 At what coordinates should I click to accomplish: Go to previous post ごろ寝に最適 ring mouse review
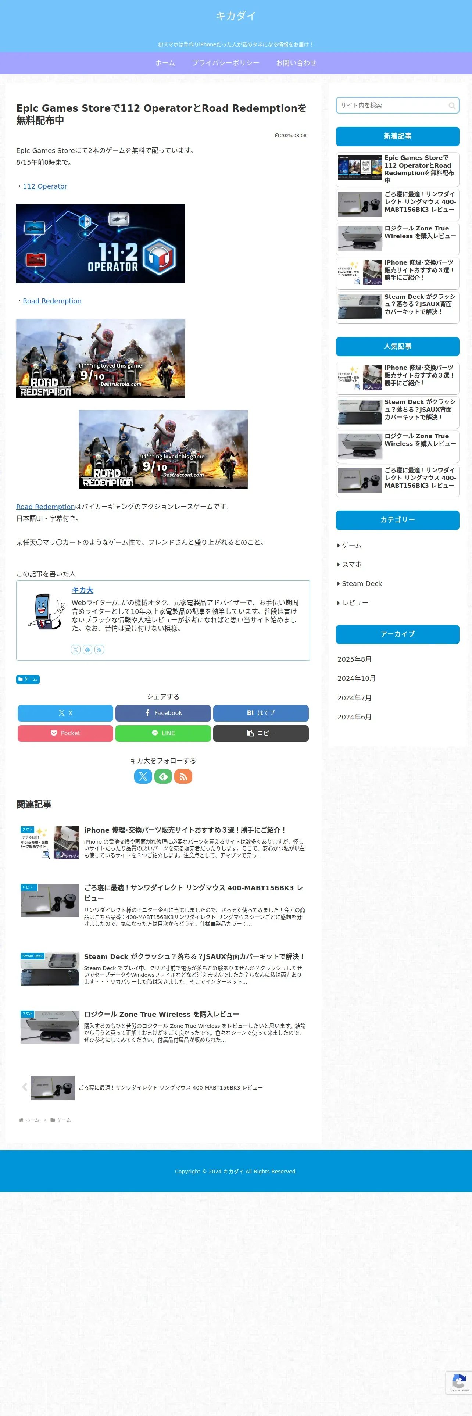[163, 1087]
